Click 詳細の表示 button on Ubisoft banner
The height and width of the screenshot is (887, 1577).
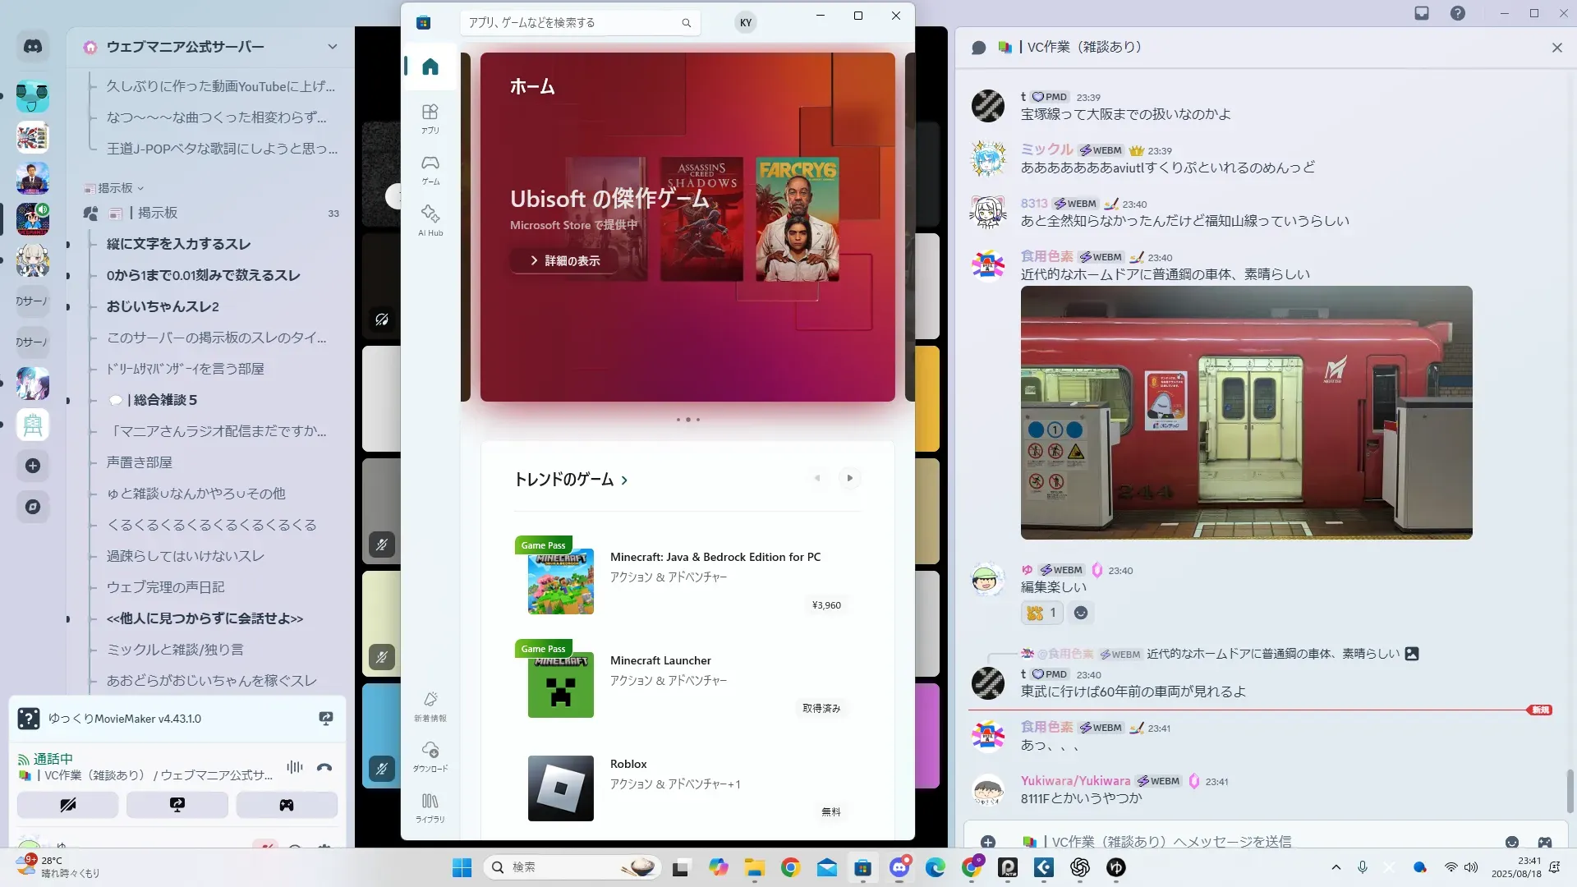565,260
